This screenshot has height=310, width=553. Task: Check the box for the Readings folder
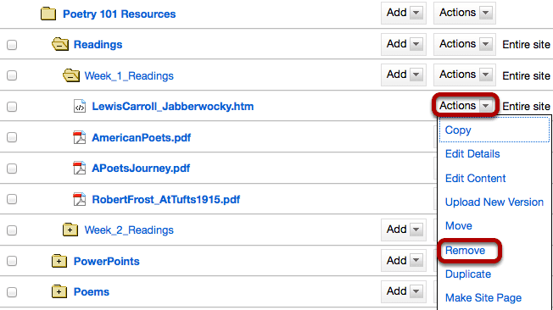pos(12,45)
